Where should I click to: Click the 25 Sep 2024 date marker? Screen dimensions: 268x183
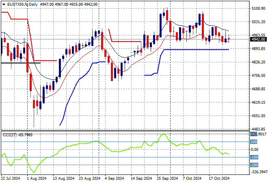[x=168, y=179]
